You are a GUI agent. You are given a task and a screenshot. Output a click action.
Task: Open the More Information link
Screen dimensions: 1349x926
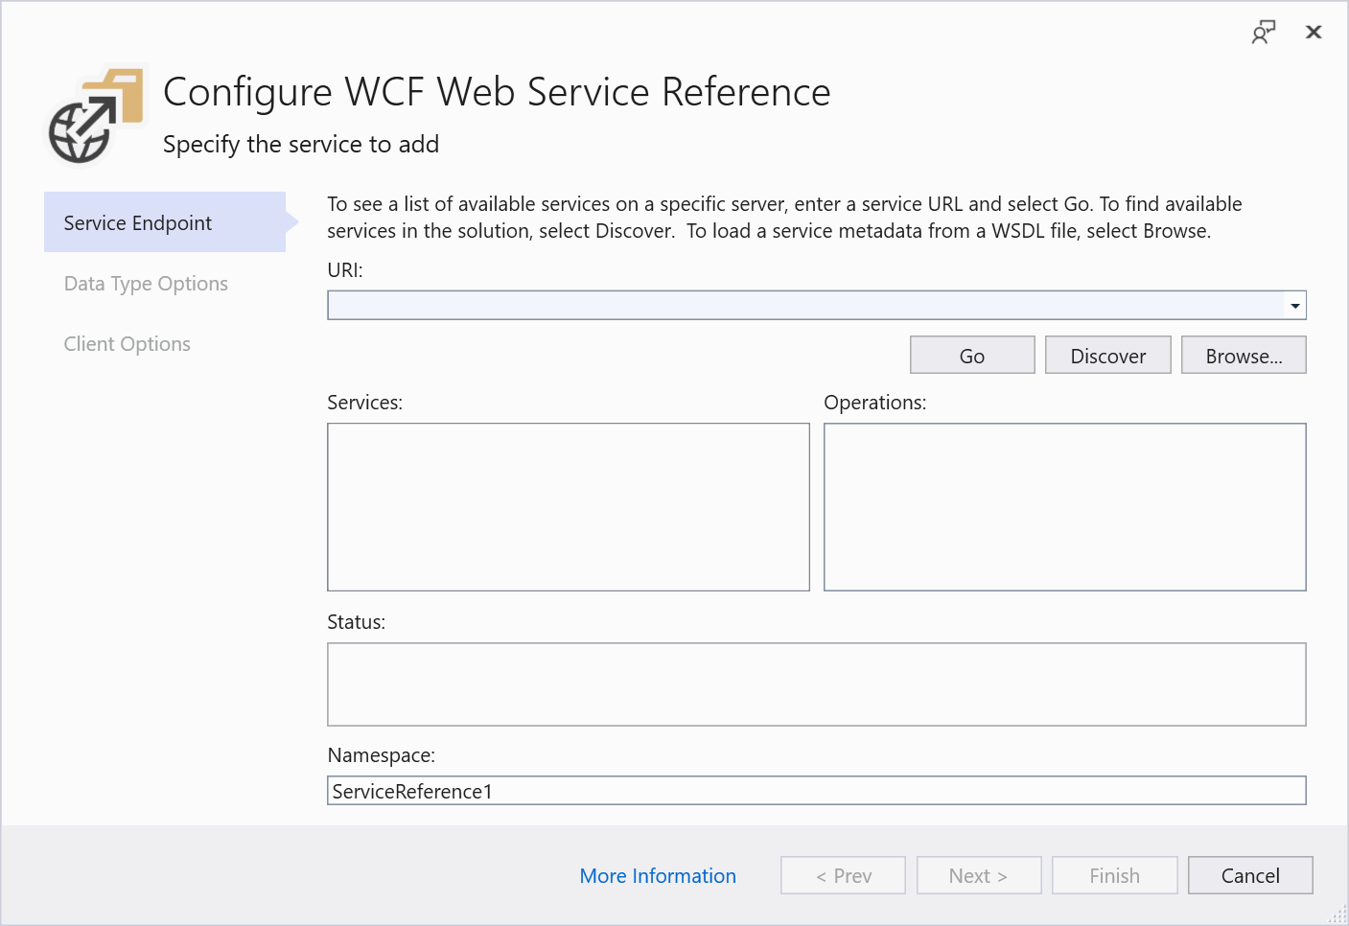click(658, 875)
